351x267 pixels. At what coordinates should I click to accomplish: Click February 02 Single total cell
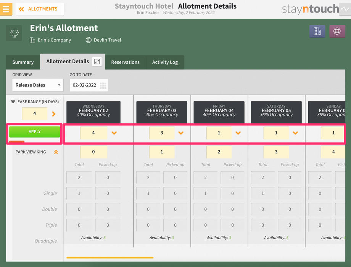tap(79, 193)
